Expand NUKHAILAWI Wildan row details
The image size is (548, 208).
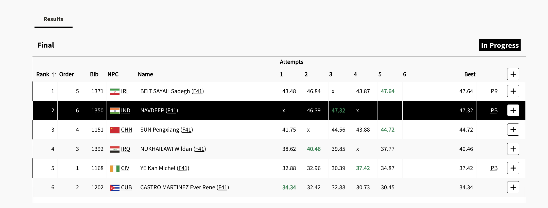click(513, 149)
